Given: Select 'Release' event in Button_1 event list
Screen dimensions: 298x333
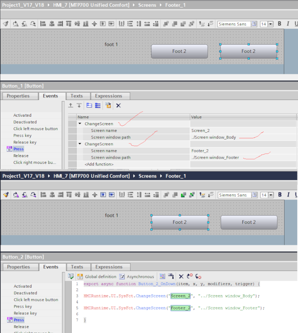Looking at the screenshot, I should (21, 156).
